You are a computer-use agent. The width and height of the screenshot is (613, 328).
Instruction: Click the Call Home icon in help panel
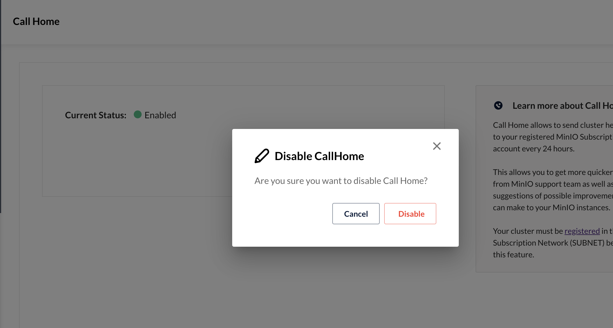tap(498, 105)
